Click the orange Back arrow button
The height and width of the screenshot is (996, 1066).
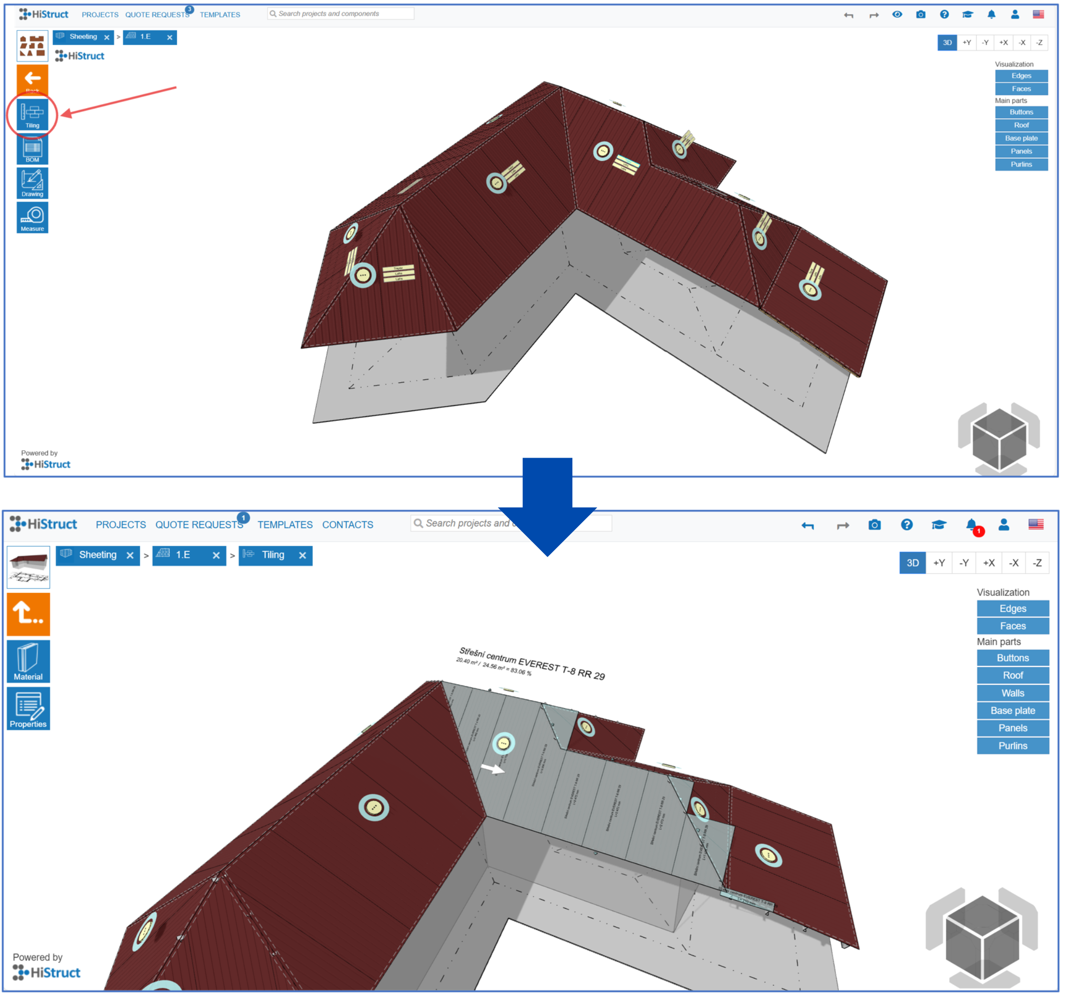pyautogui.click(x=32, y=79)
